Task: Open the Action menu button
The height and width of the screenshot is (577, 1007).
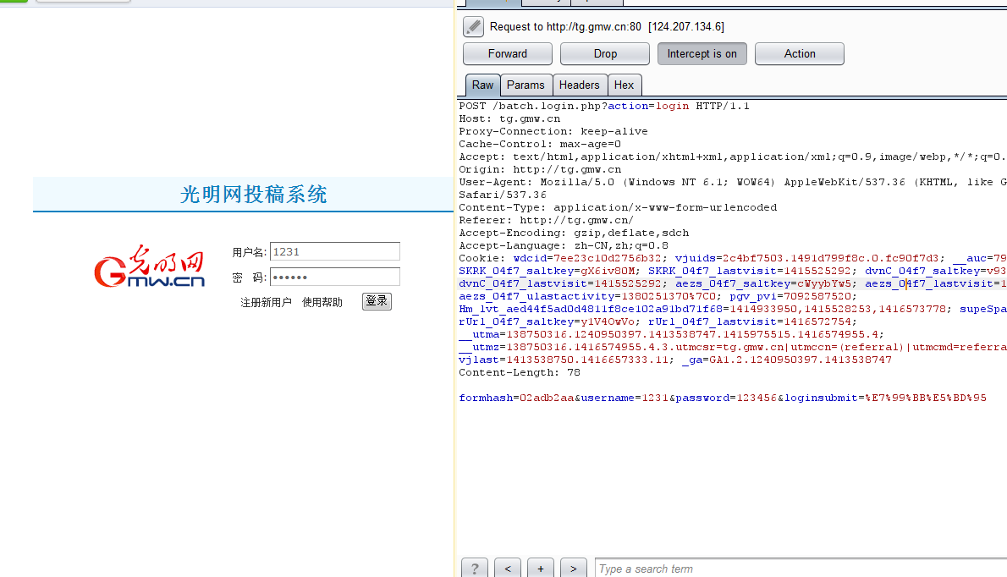Action: (800, 54)
